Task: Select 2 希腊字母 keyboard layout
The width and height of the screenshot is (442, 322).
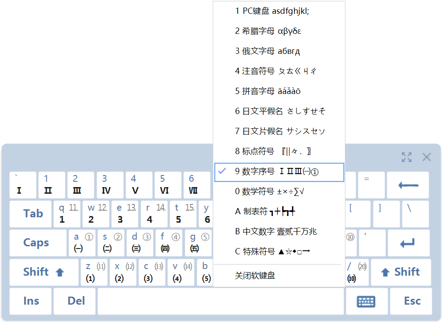Action: pyautogui.click(x=279, y=31)
